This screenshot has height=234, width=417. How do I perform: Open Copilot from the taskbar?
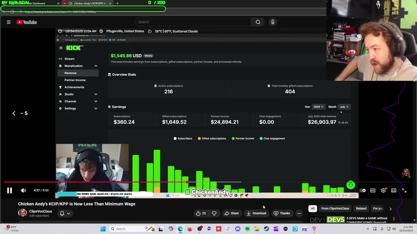coord(171,229)
